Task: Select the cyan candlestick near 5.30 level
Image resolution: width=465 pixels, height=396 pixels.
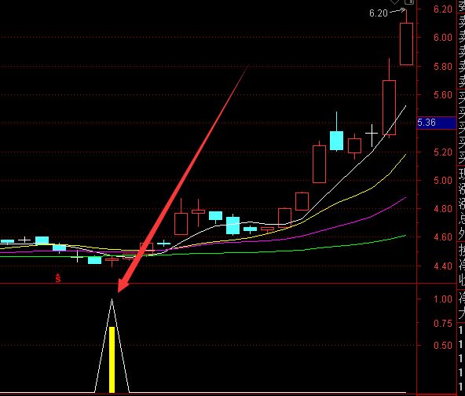Action: (x=337, y=141)
